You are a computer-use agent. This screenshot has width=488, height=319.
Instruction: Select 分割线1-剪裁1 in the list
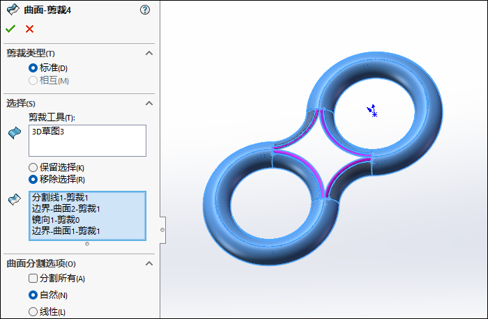coord(60,197)
